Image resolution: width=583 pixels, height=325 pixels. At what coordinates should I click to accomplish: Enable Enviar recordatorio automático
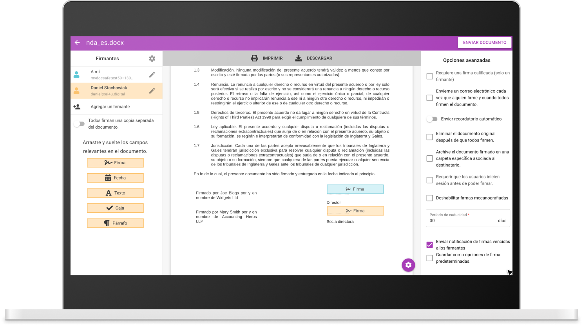433,119
